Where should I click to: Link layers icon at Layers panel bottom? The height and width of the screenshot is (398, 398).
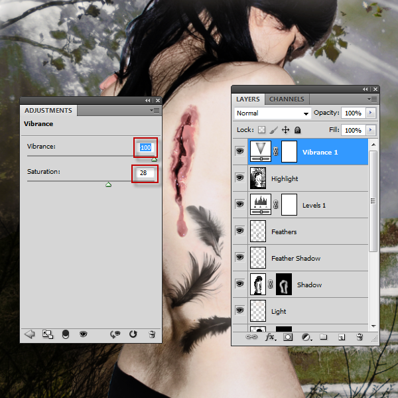point(251,337)
